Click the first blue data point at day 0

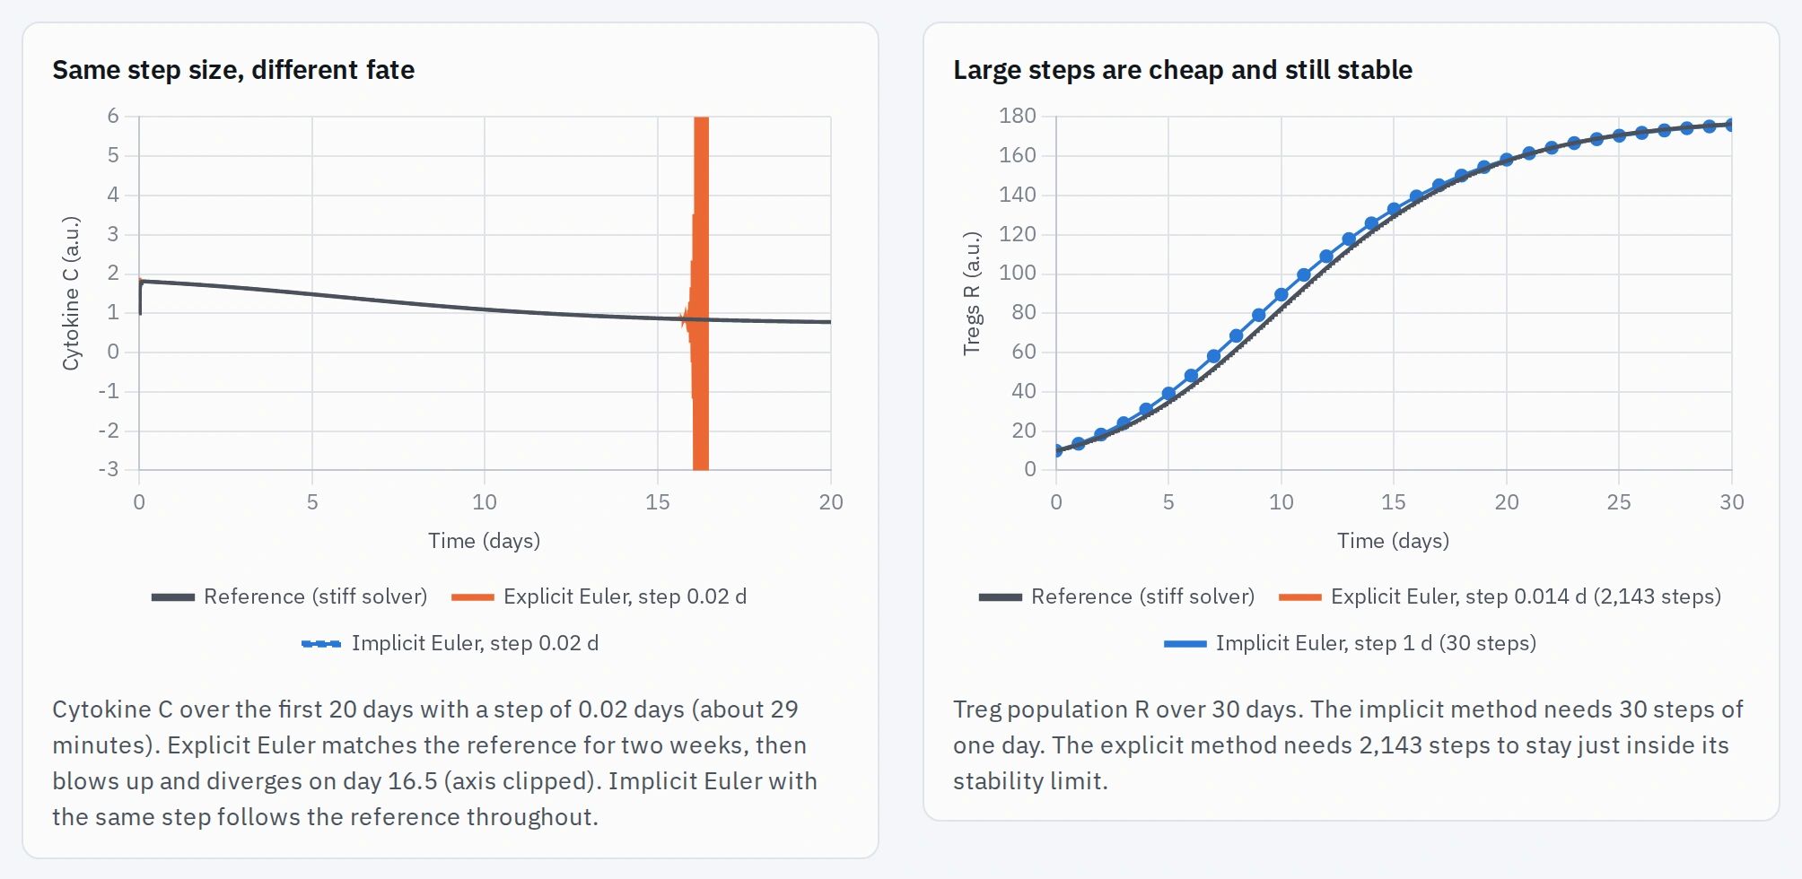pyautogui.click(x=1056, y=450)
